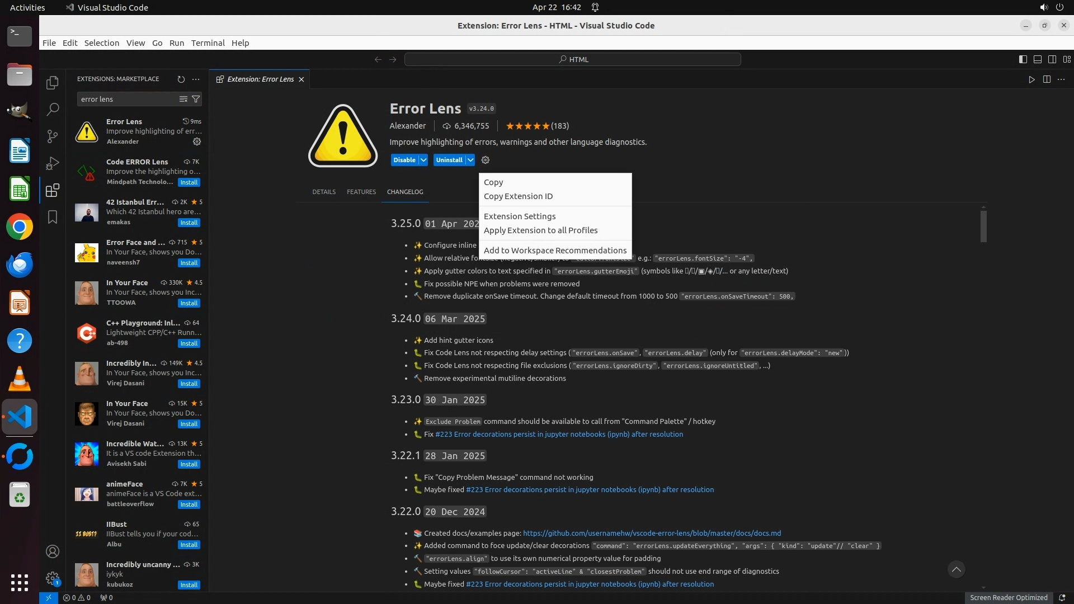
Task: Open the Run and Debug view
Action: click(x=53, y=163)
